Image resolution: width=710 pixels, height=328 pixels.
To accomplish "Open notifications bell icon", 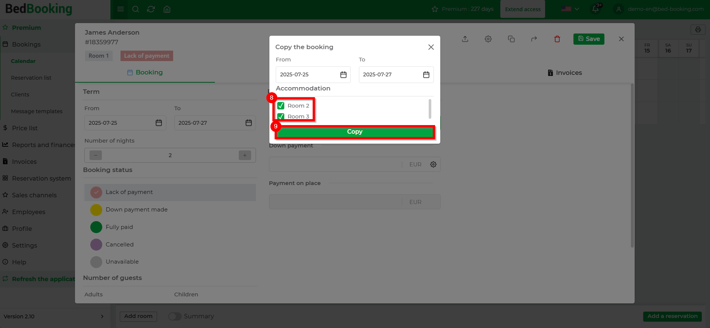I will point(595,9).
